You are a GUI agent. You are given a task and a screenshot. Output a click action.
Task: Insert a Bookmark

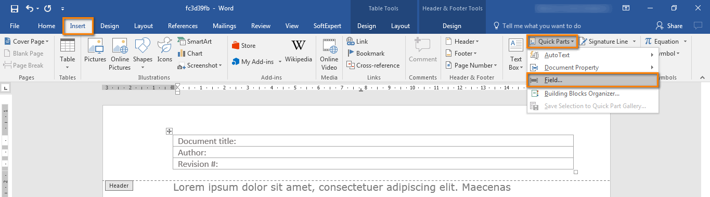pos(366,53)
